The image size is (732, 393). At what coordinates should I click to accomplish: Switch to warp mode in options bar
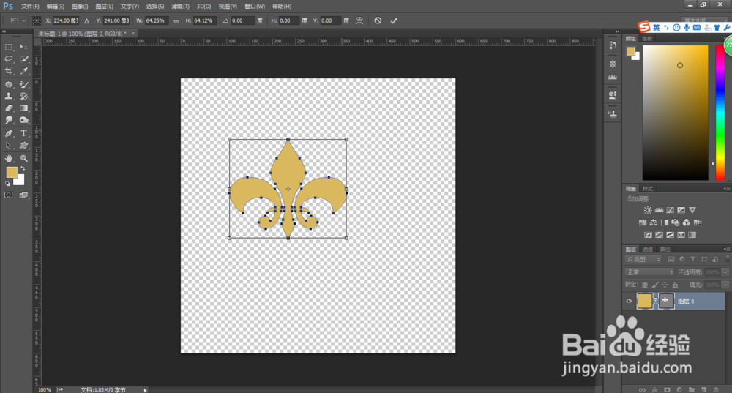tap(359, 20)
